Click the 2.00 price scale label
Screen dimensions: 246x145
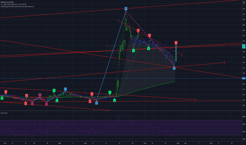(244, 100)
